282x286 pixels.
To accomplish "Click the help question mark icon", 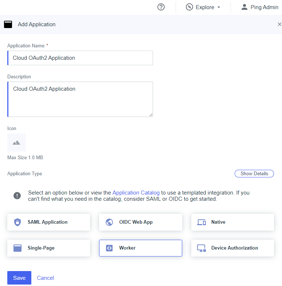I will pyautogui.click(x=161, y=7).
